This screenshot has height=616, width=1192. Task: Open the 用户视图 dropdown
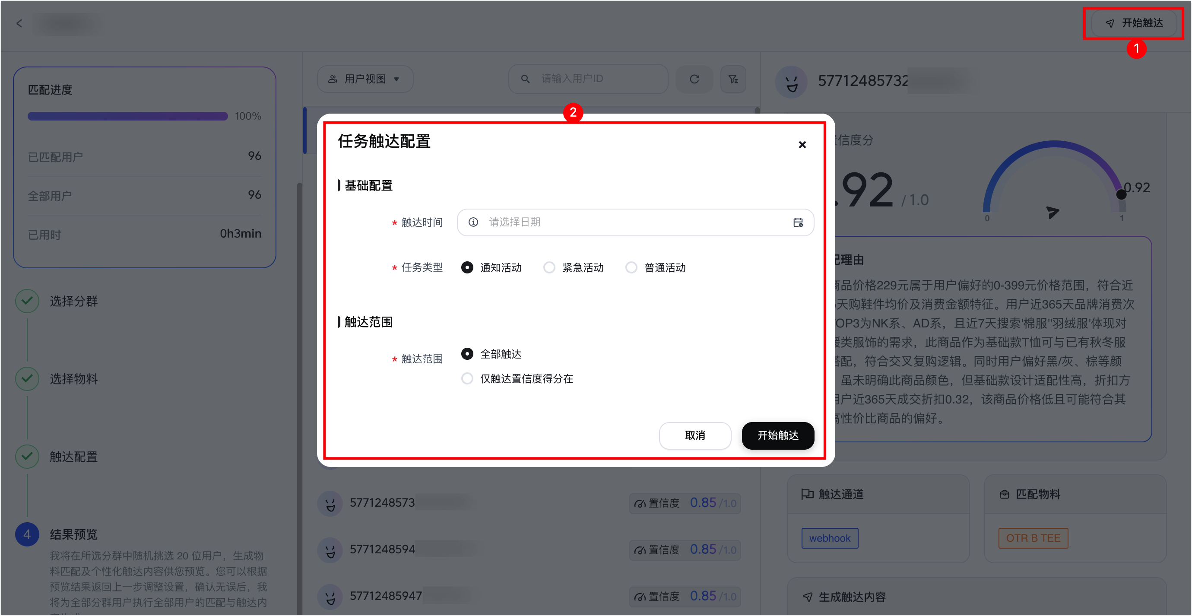pos(365,79)
